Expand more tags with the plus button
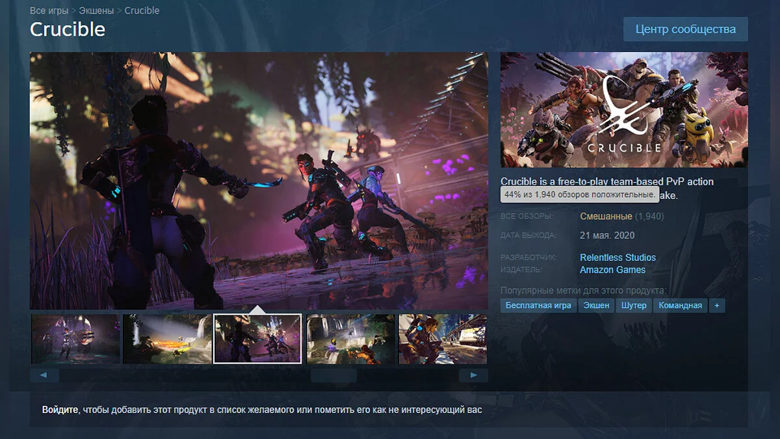This screenshot has height=439, width=780. click(x=717, y=305)
